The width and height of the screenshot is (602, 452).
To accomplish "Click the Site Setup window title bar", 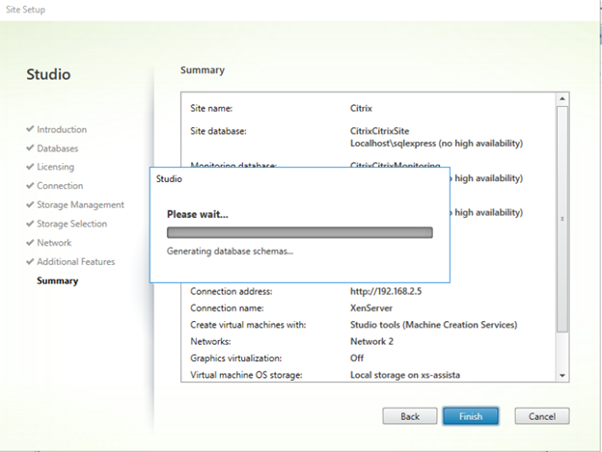I will 289,10.
